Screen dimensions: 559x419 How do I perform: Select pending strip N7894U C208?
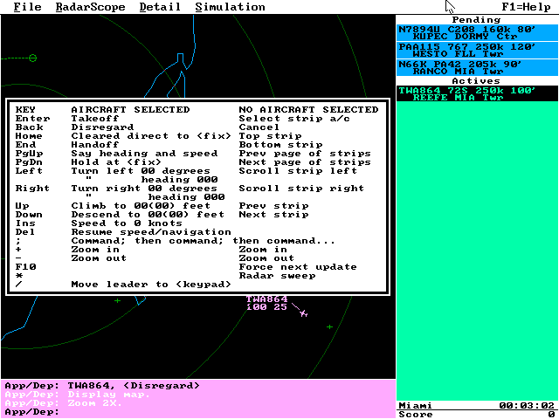pyautogui.click(x=477, y=33)
